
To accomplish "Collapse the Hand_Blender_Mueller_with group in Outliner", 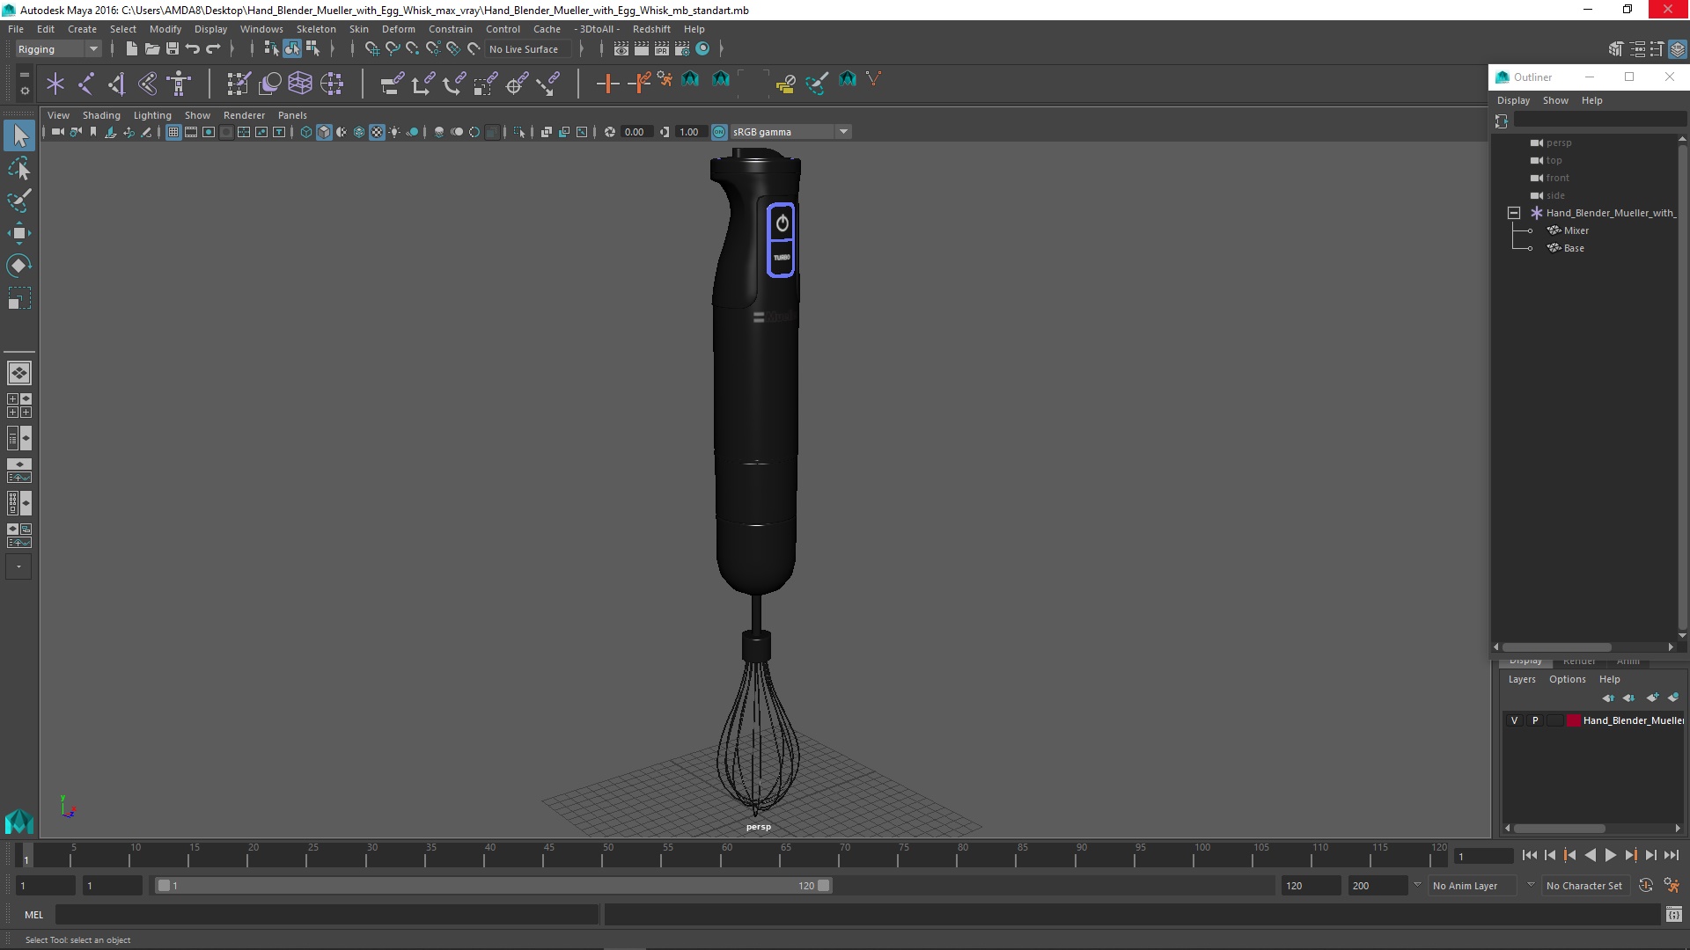I will (1514, 213).
